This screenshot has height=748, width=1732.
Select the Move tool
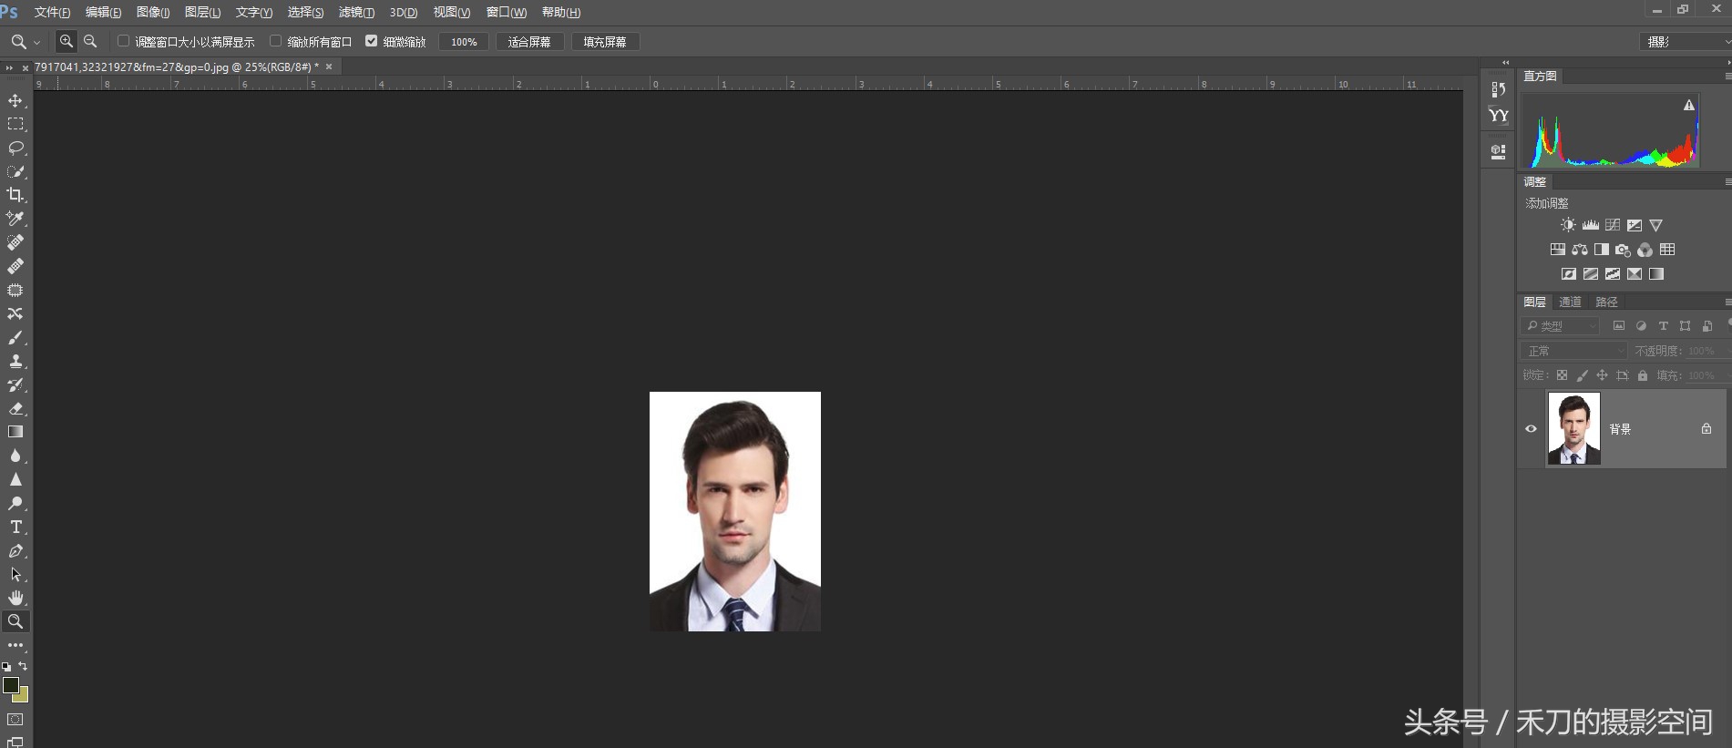[x=15, y=100]
